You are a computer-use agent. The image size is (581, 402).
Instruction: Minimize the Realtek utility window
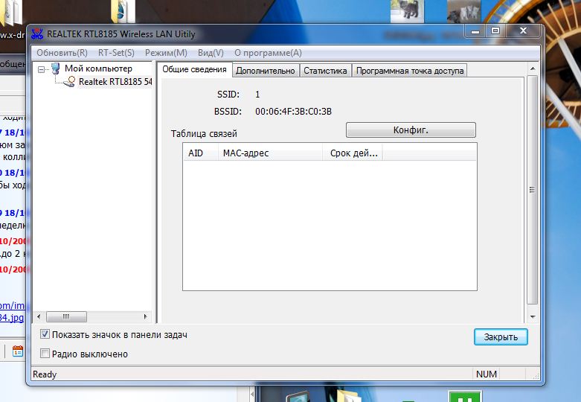475,31
